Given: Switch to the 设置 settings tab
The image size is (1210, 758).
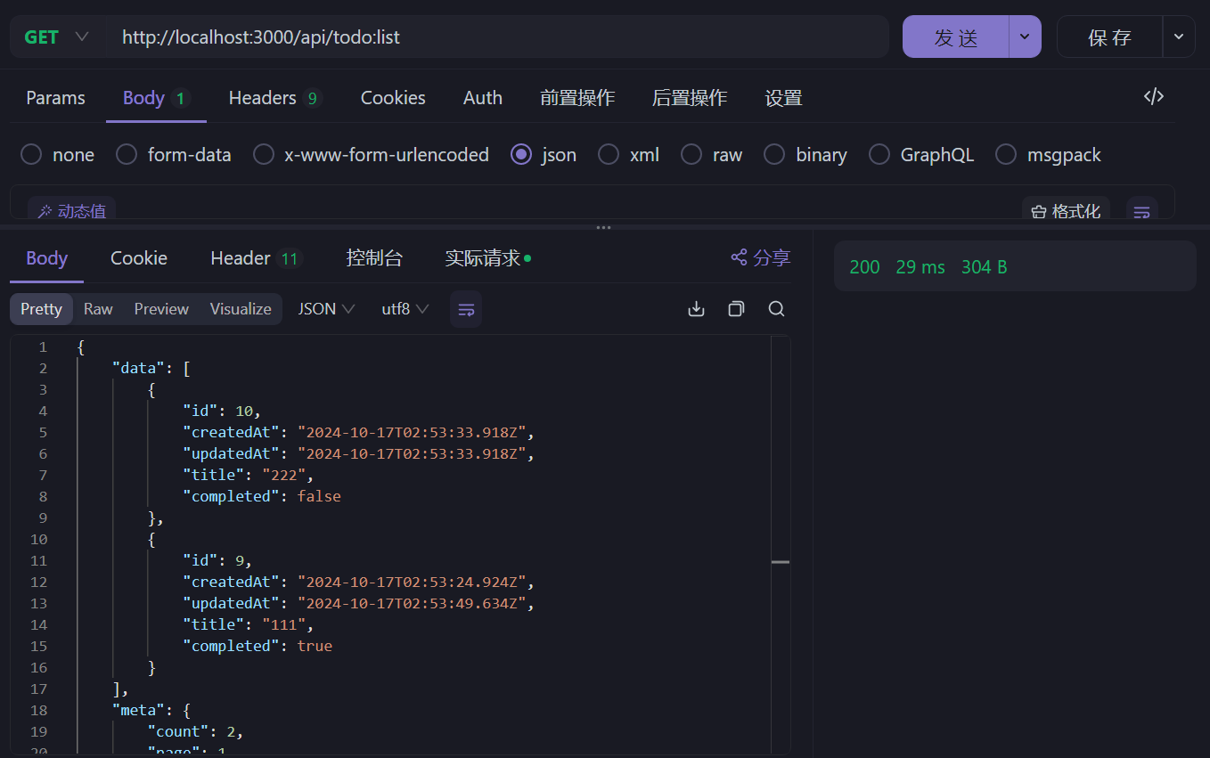Looking at the screenshot, I should [784, 98].
